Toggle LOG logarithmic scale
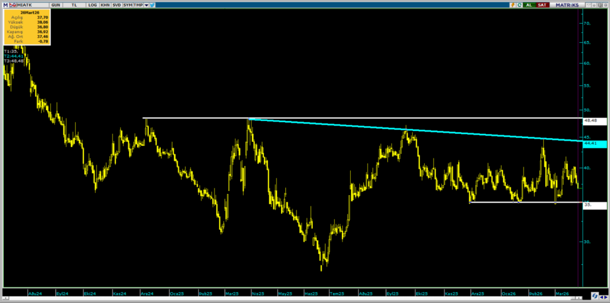The width and height of the screenshot is (610, 303). (92, 5)
